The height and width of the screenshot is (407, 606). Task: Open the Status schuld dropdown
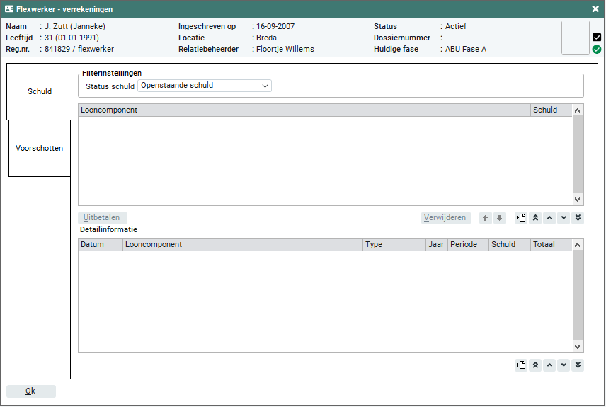coord(204,86)
